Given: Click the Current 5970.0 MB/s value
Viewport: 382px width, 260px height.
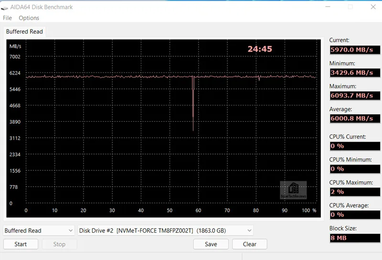Looking at the screenshot, I should (355, 50).
